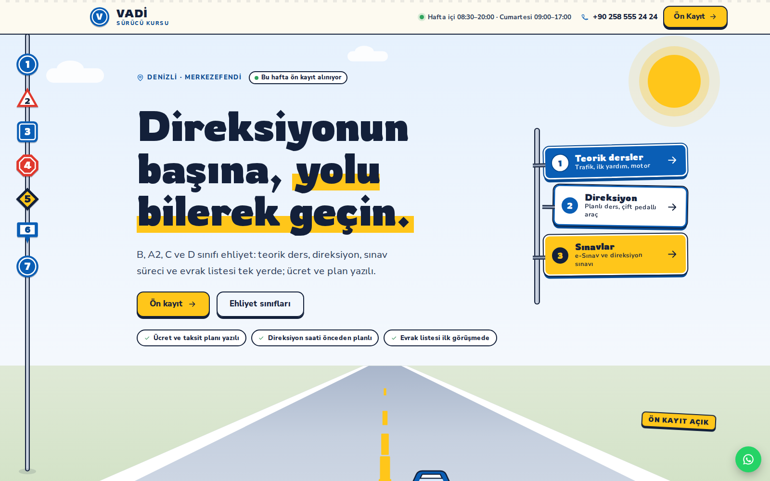Click the phone icon beside the number
This screenshot has height=481, width=770.
[585, 17]
